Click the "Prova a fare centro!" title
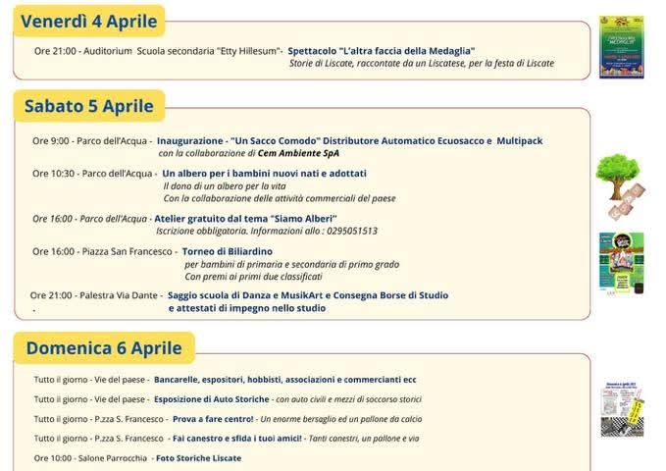Image resolution: width=666 pixels, height=471 pixels. (213, 419)
